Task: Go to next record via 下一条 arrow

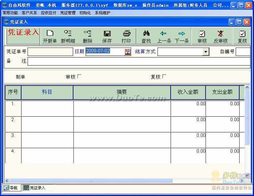Action: (x=182, y=33)
